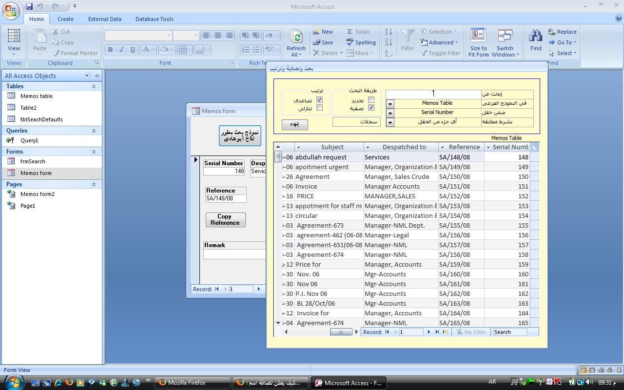Click the datasheet vertical scrollbar thumb

point(278,156)
